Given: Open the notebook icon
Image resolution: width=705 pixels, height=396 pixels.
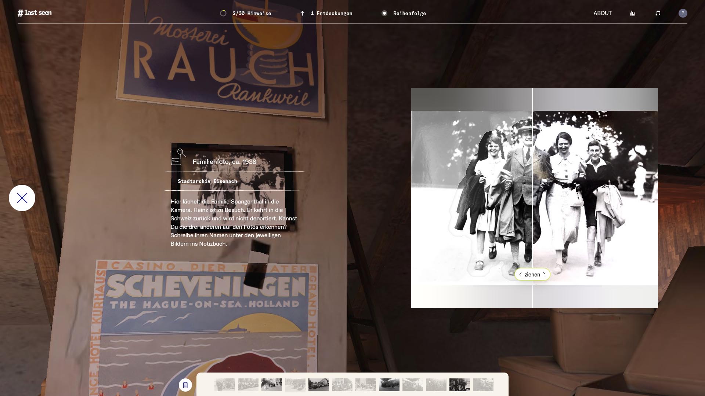Looking at the screenshot, I should (x=185, y=385).
